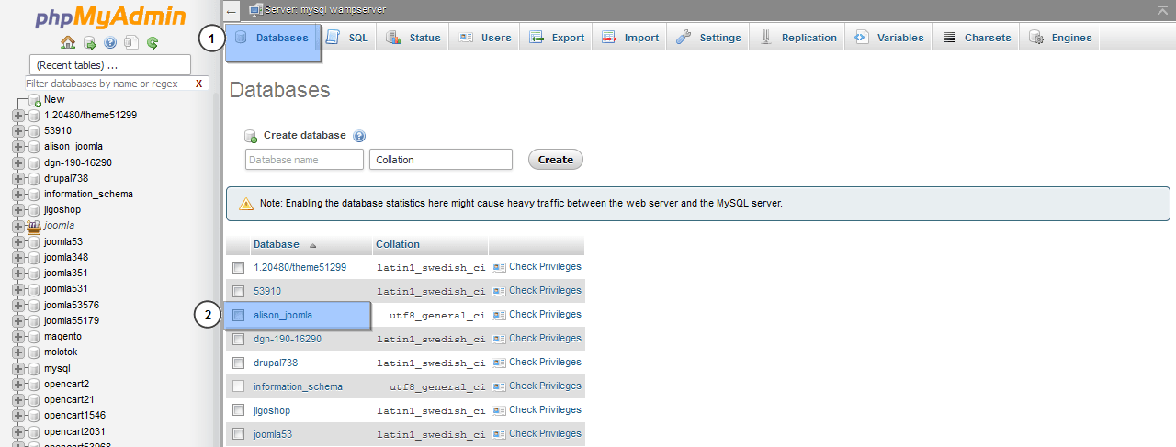The width and height of the screenshot is (1176, 447).
Task: Click privileges icon in drupal738 row
Action: (499, 363)
